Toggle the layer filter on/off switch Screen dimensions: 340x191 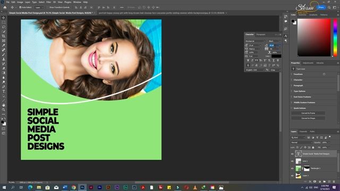[330, 137]
